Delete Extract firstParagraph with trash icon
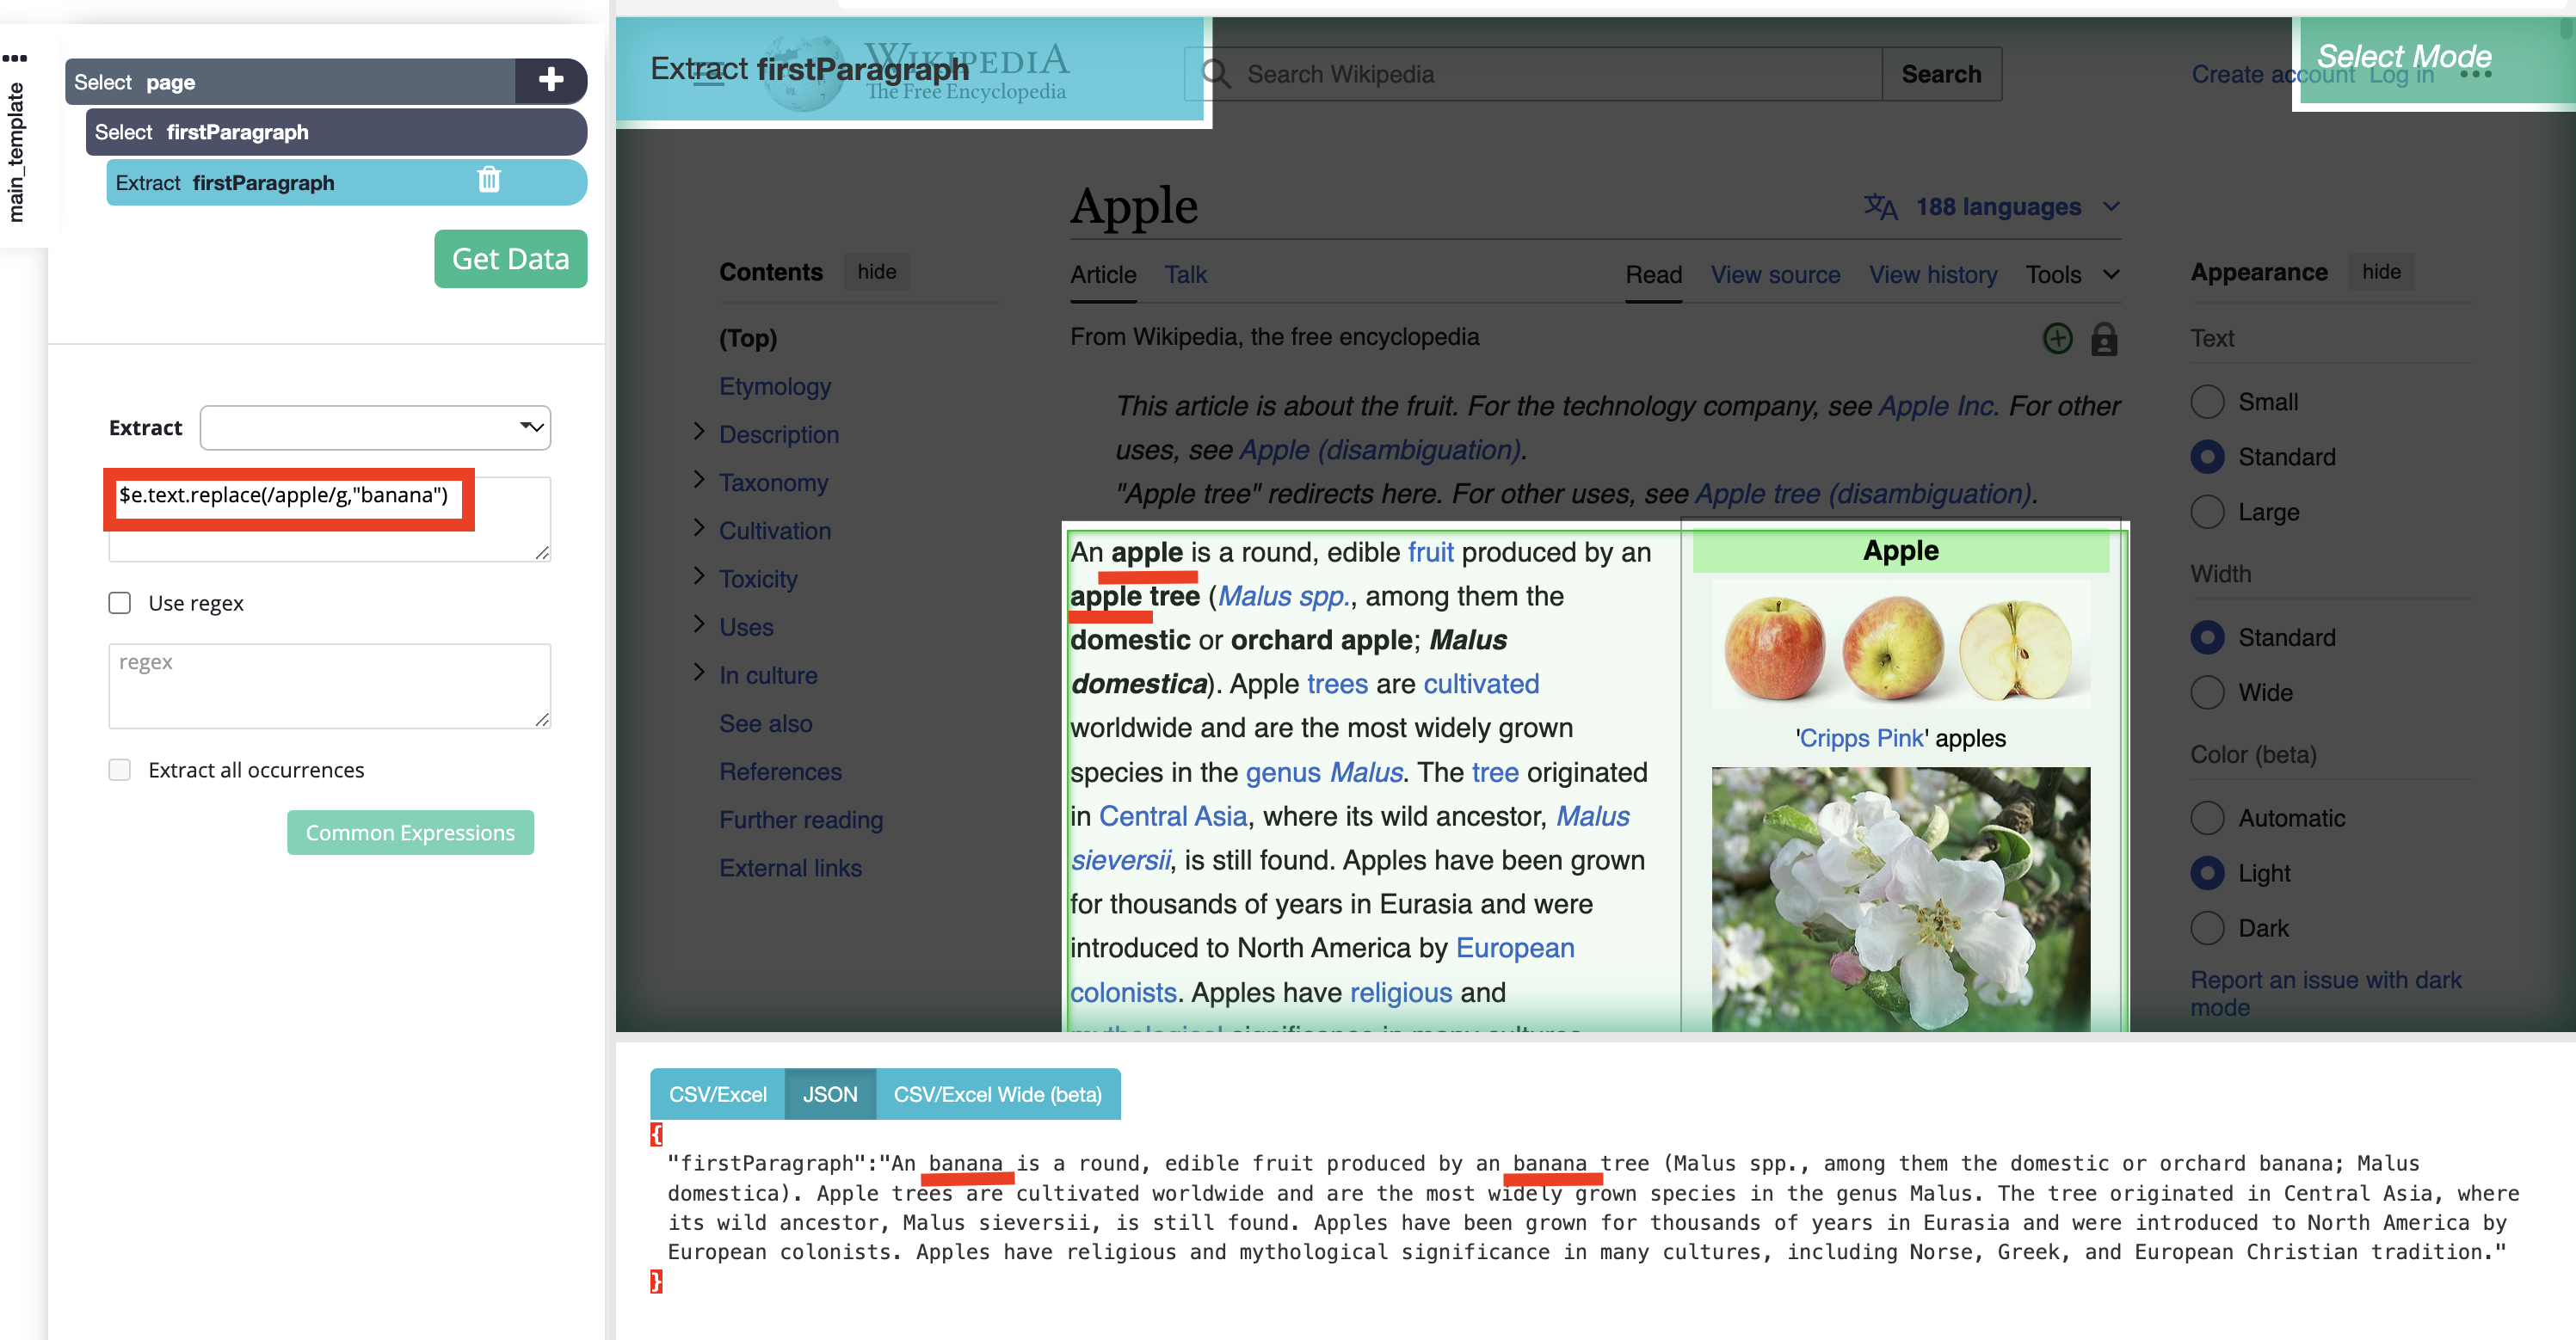Viewport: 2576px width, 1340px height. point(489,180)
